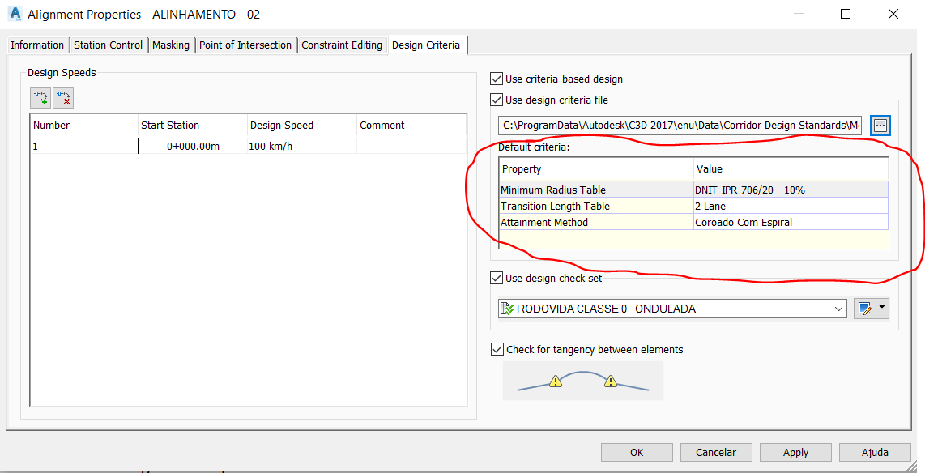Image resolution: width=925 pixels, height=473 pixels.
Task: Click the Autodesk app icon in title bar
Action: tap(15, 14)
